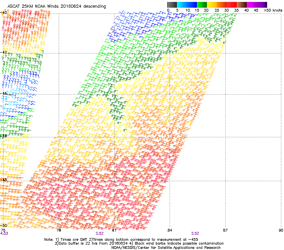Select the "15" legend scale label
The image size is (284, 250).
(197, 10)
